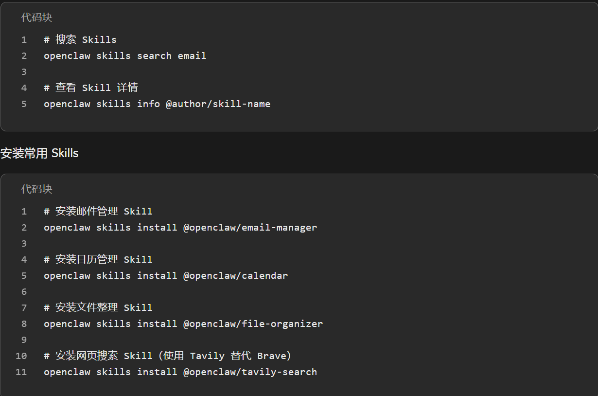Click the tavily-search install command line
The height and width of the screenshot is (396, 598).
pos(180,372)
